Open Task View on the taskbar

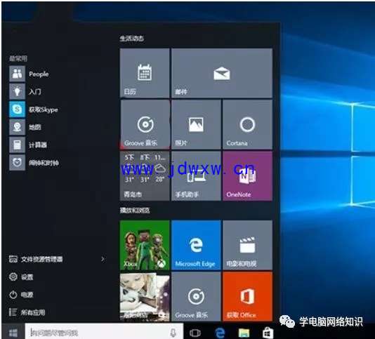[195, 333]
